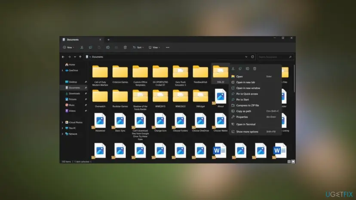Choose Compress to ZIP file
The height and width of the screenshot is (200, 356).
[x=255, y=106]
